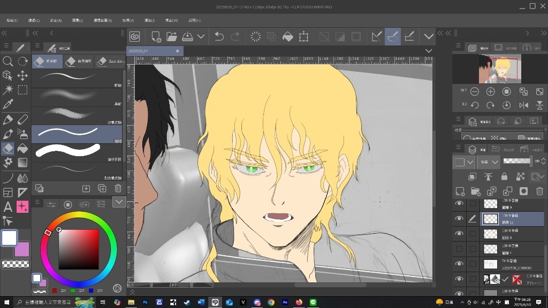This screenshot has height=308, width=548.
Task: Select the Ruler triangle tool
Action: coord(22,192)
